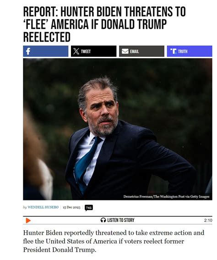Post the article using the TRUTH label
The height and width of the screenshot is (260, 217).
point(183,51)
